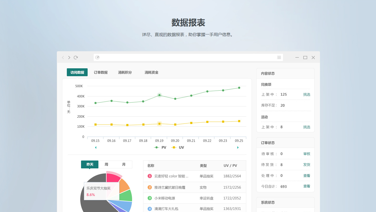Click the left chart scroll arrow
Image resolution: width=376 pixels, height=212 pixels.
pyautogui.click(x=96, y=148)
